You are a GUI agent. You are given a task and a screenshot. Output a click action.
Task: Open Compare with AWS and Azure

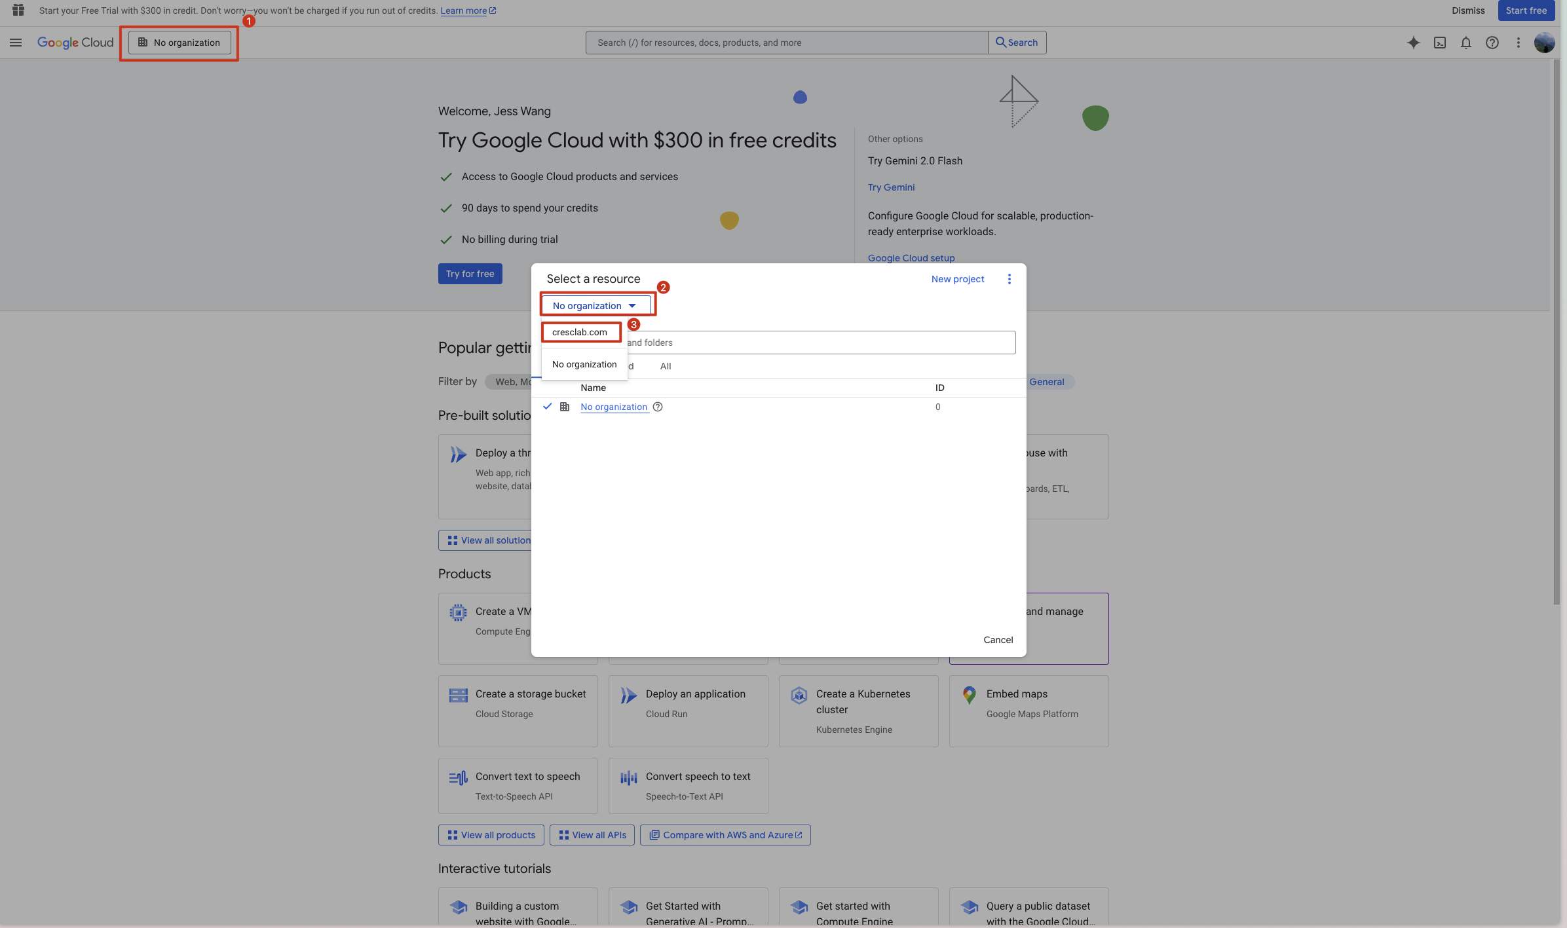(725, 835)
